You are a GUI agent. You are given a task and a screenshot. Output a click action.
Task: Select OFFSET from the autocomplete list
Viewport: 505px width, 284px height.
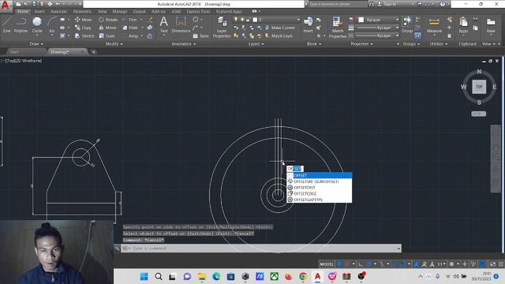320,175
